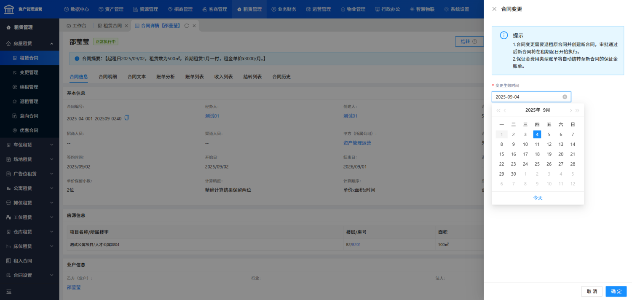The width and height of the screenshot is (632, 300).
Task: Click 今天 in the date picker
Action: coord(538,198)
